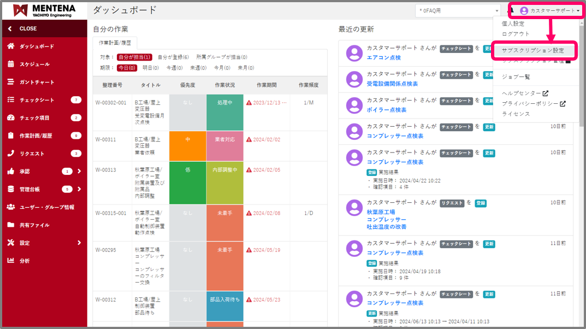The width and height of the screenshot is (586, 329).
Task: Click the ユーザー・グループ情報 people icon
Action: 11,207
